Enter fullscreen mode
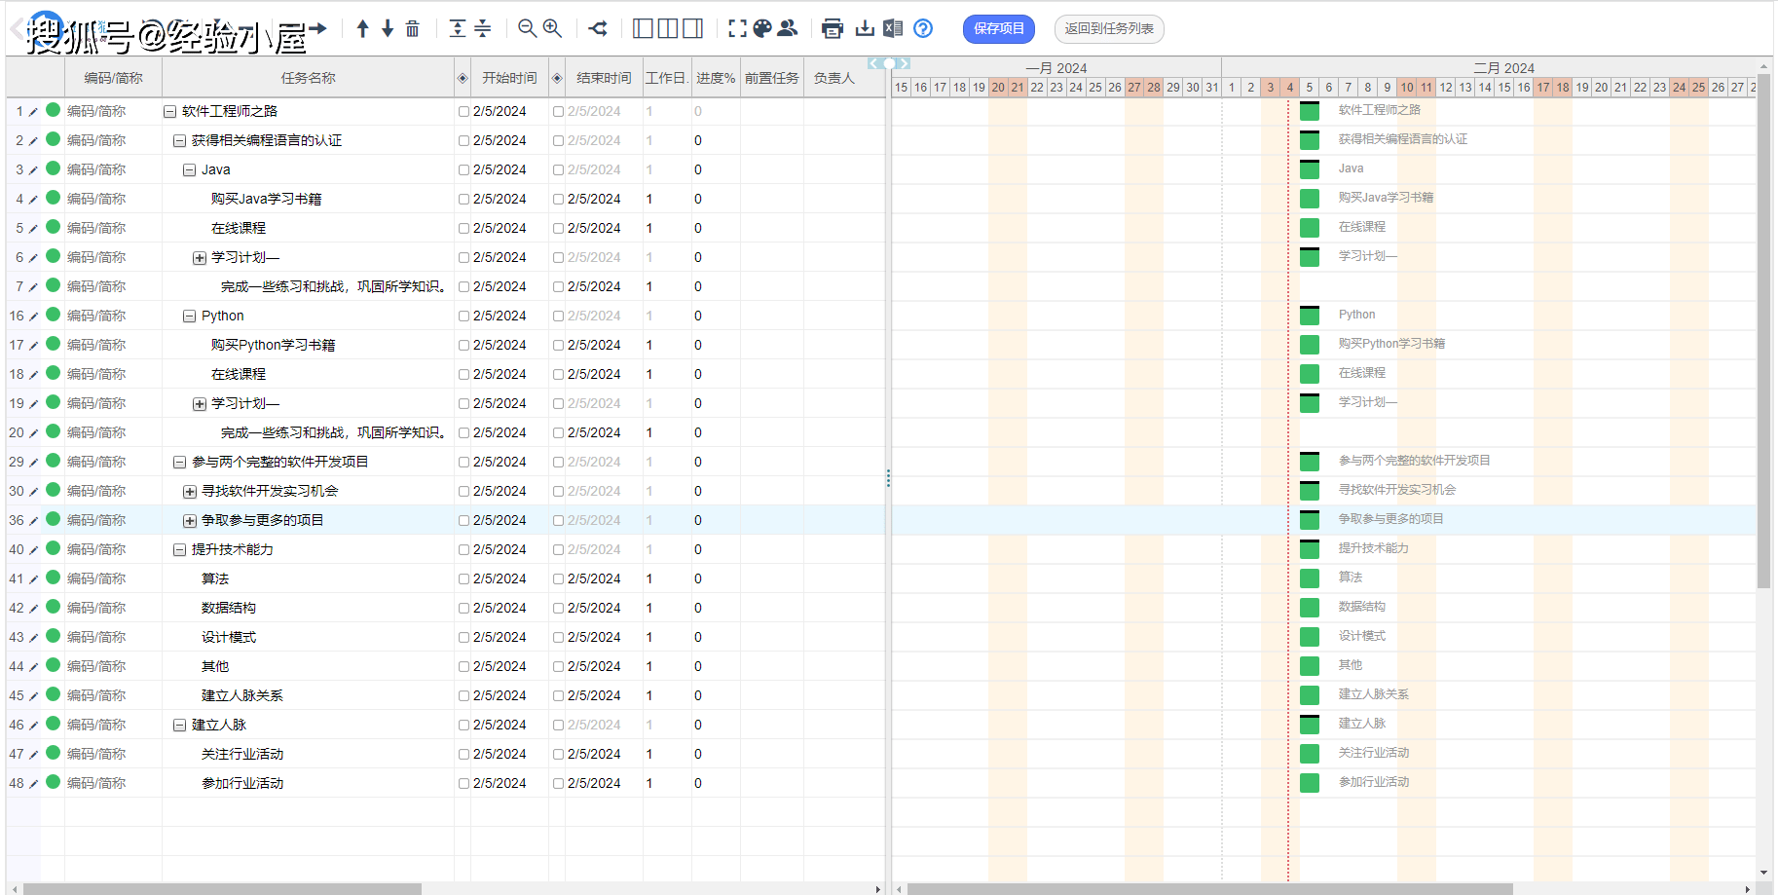The image size is (1778, 895). 737,28
